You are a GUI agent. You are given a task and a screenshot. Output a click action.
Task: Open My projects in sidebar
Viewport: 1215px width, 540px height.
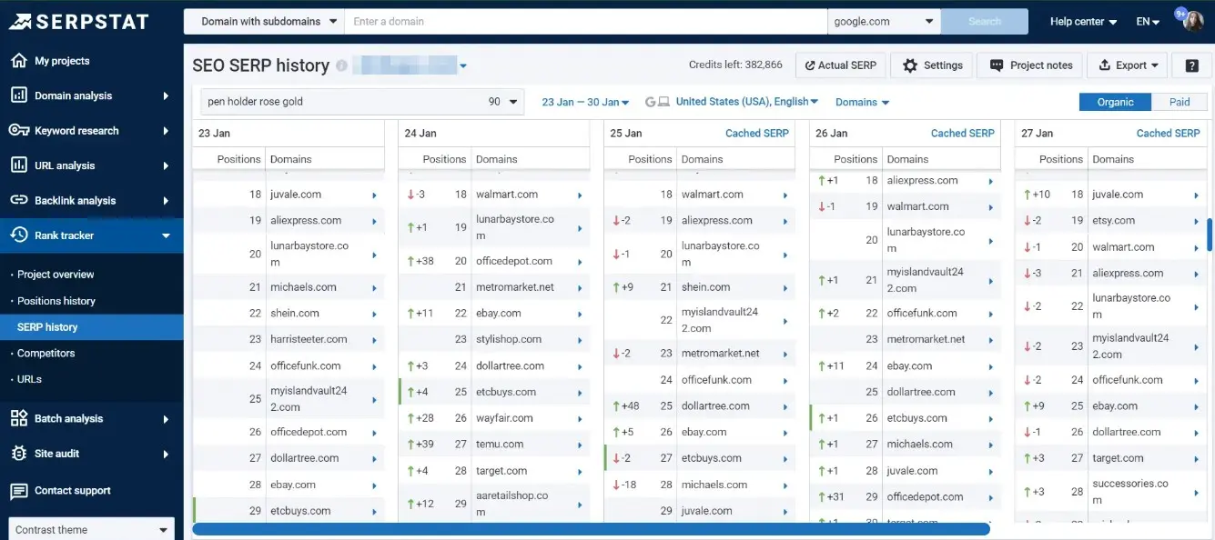[62, 61]
